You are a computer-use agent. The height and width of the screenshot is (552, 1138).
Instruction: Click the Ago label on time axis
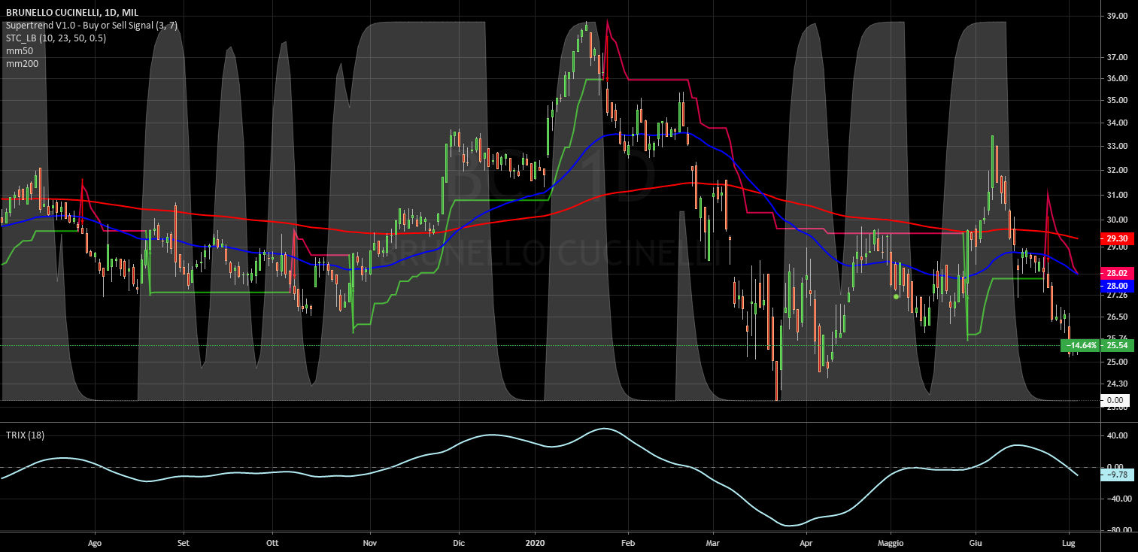95,542
